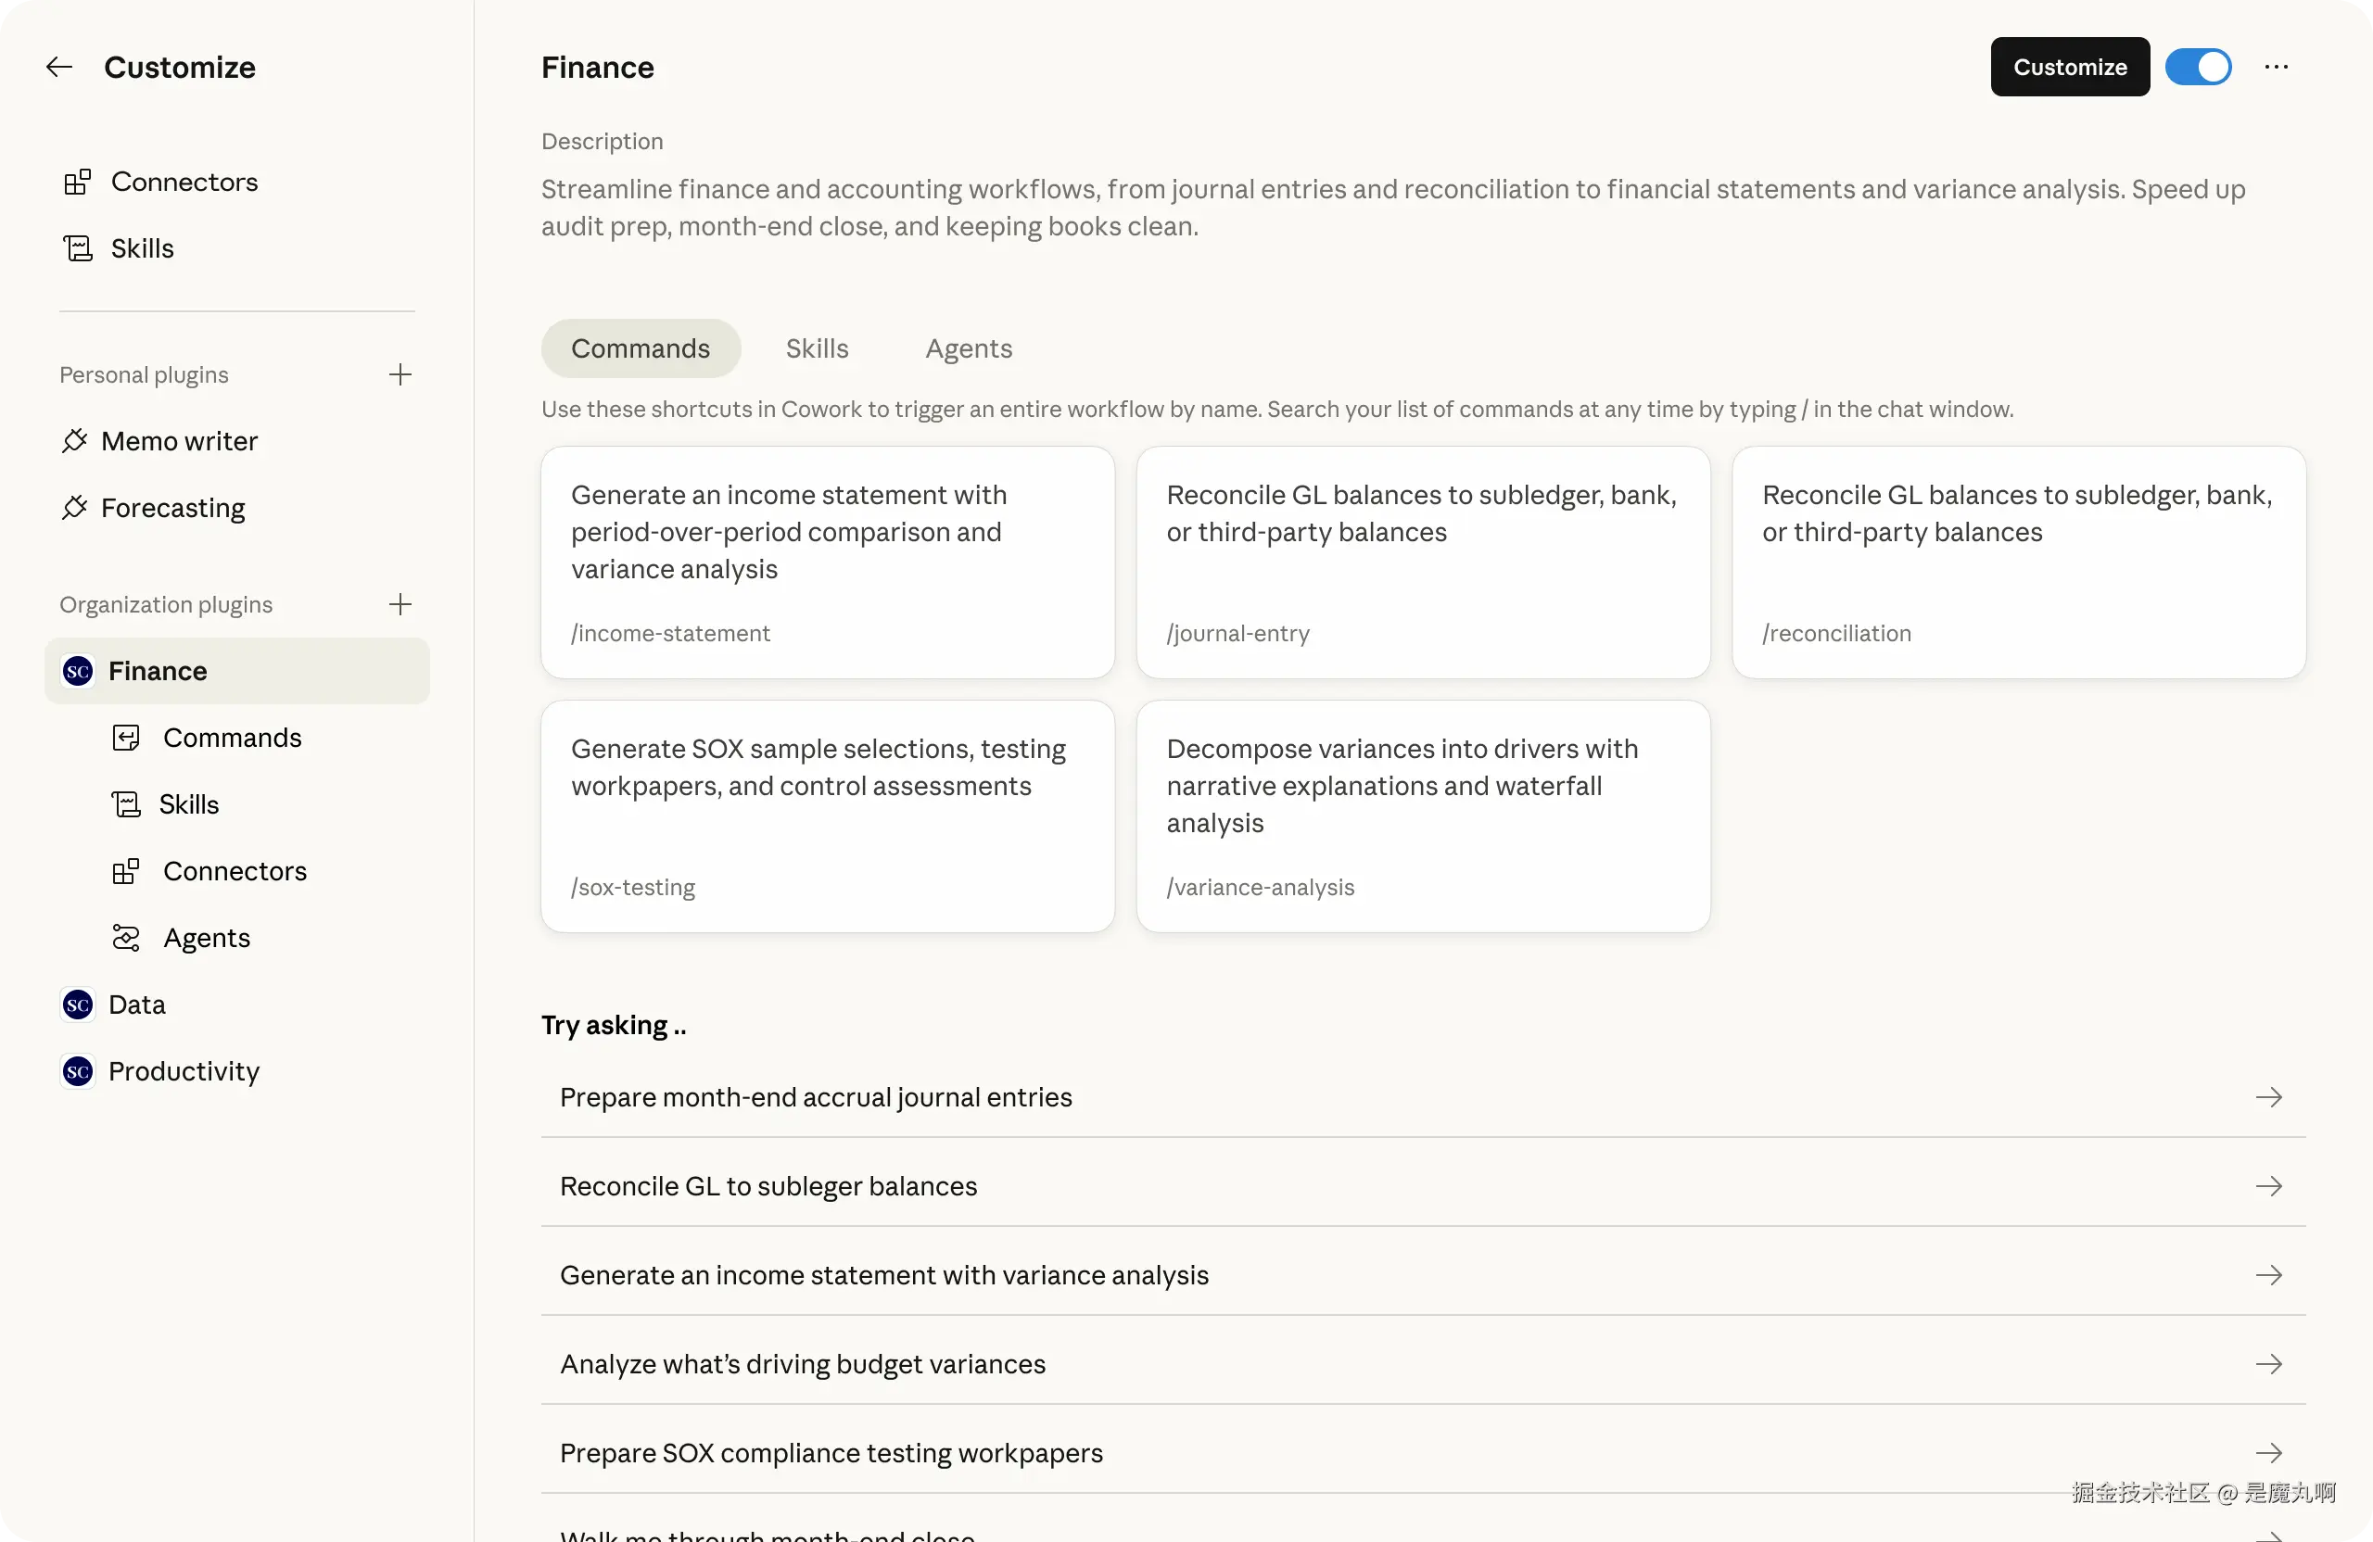The height and width of the screenshot is (1542, 2373).
Task: Toggle the Finance plugin enable switch
Action: [x=2198, y=67]
